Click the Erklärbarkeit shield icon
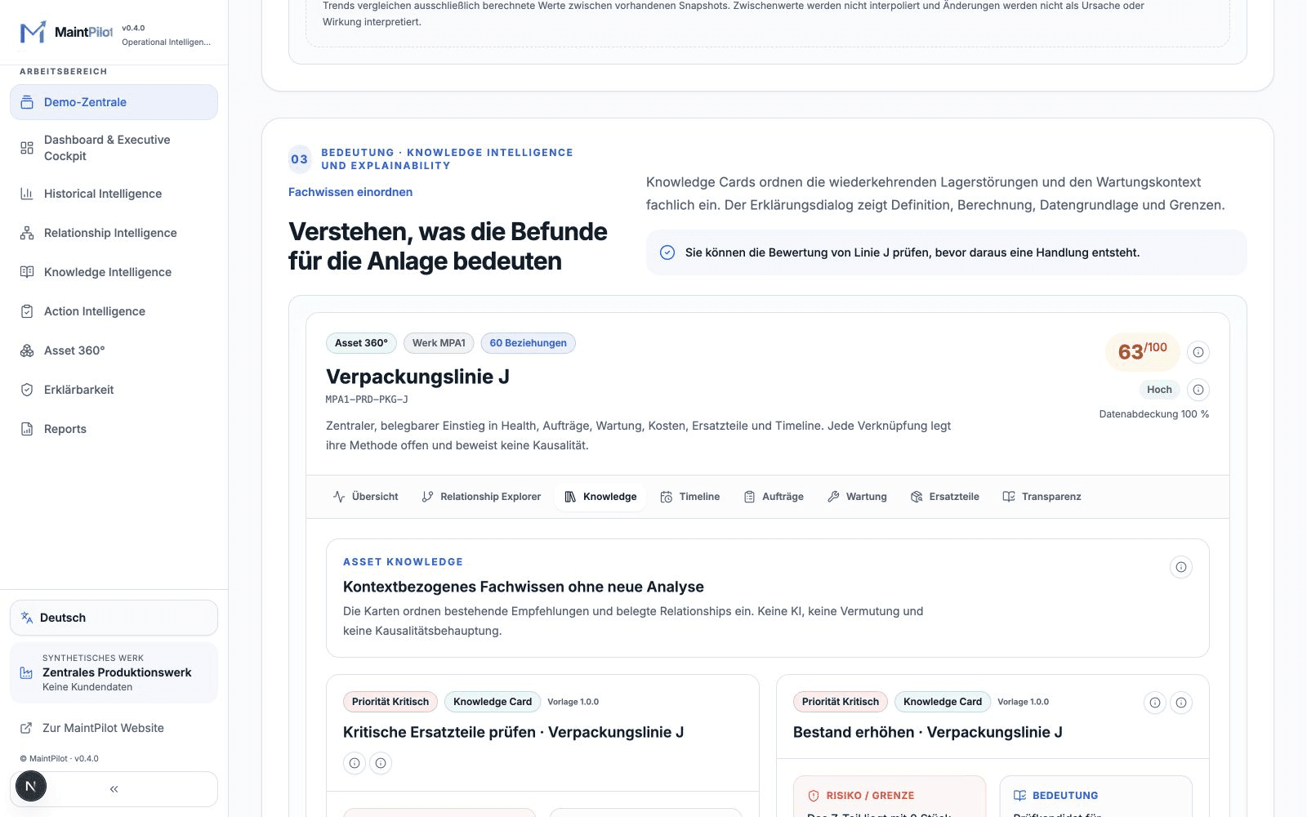 point(27,390)
